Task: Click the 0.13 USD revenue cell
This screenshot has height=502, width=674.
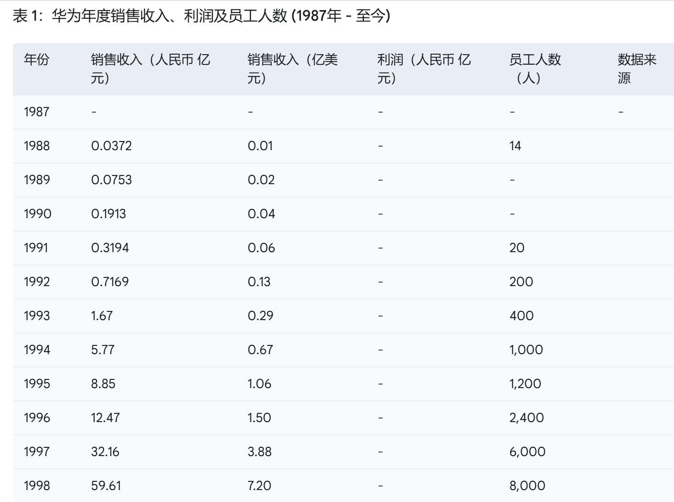Action: (259, 282)
